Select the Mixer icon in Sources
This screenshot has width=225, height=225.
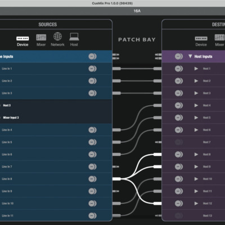tap(41, 37)
